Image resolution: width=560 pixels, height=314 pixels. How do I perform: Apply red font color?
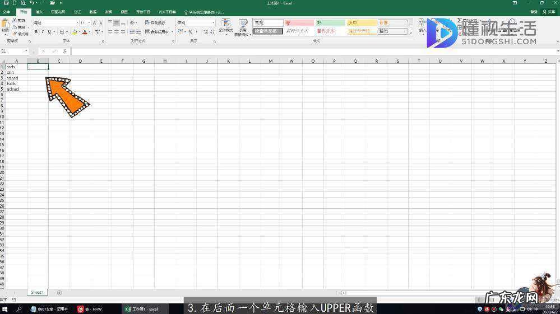click(x=85, y=32)
